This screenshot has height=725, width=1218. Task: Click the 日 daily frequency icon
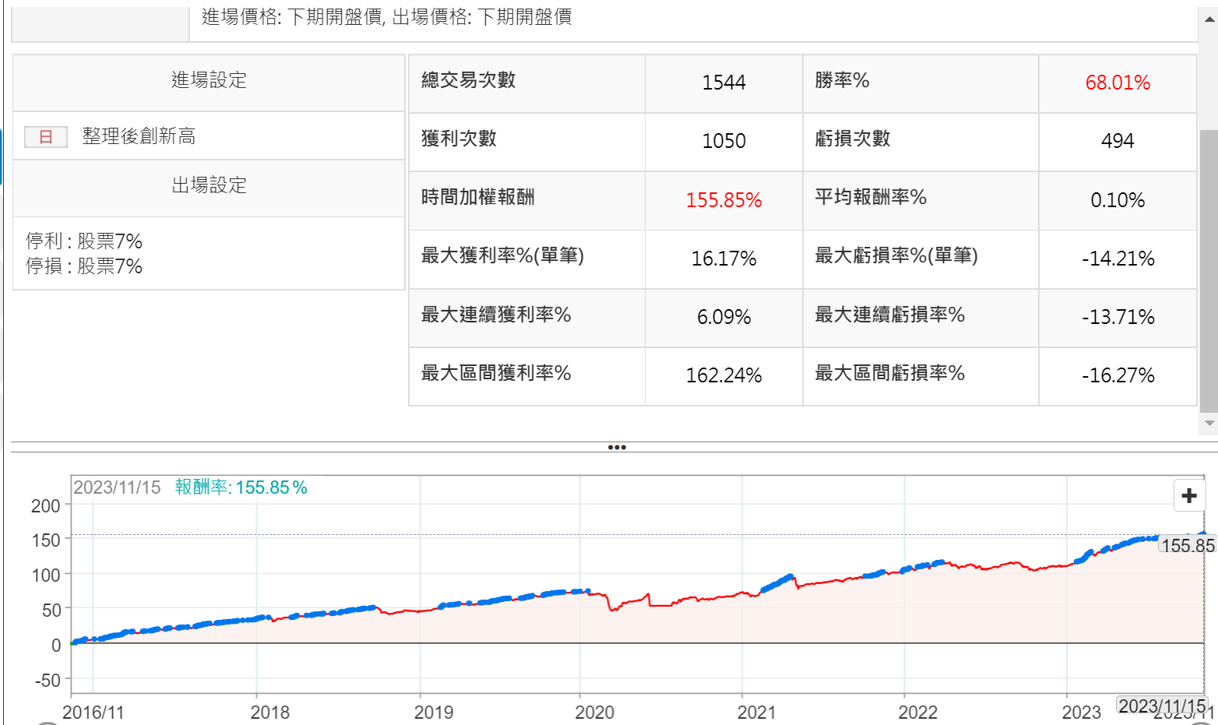[46, 137]
